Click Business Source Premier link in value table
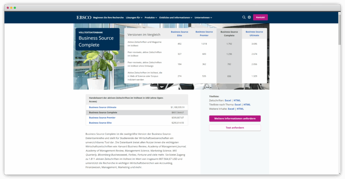The width and height of the screenshot is (345, 179). click(x=102, y=118)
